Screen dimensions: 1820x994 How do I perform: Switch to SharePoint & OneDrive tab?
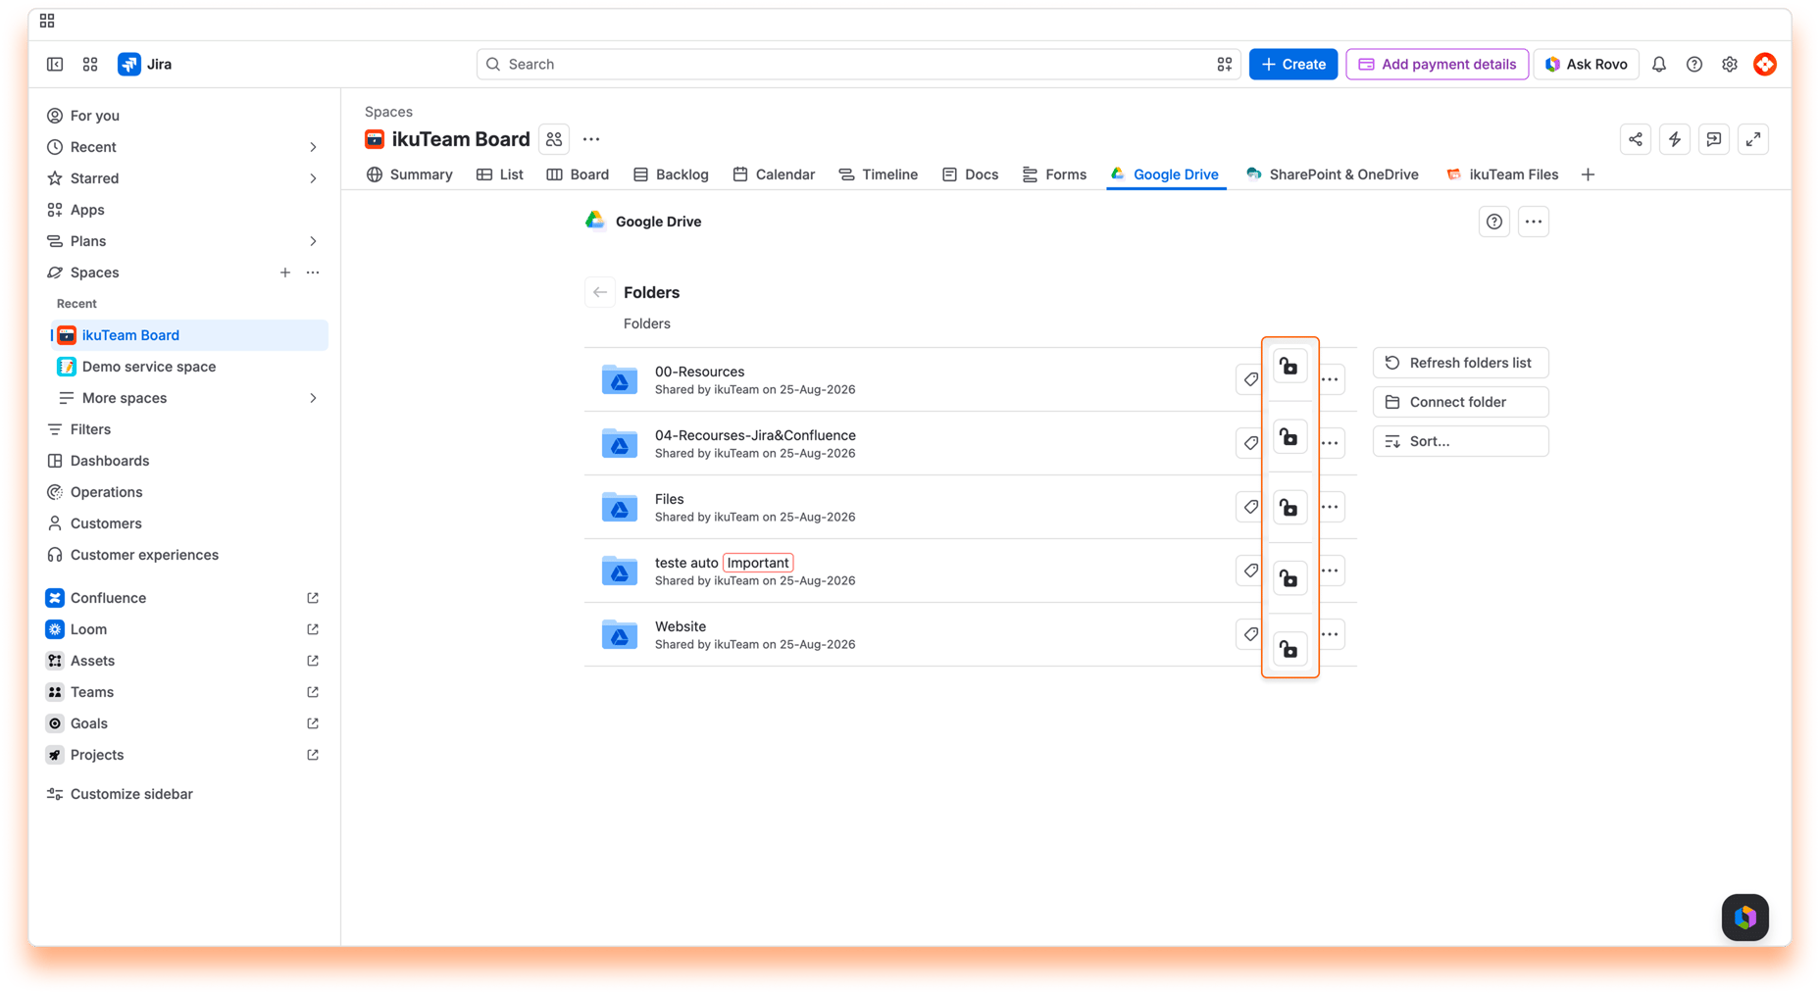[1333, 174]
